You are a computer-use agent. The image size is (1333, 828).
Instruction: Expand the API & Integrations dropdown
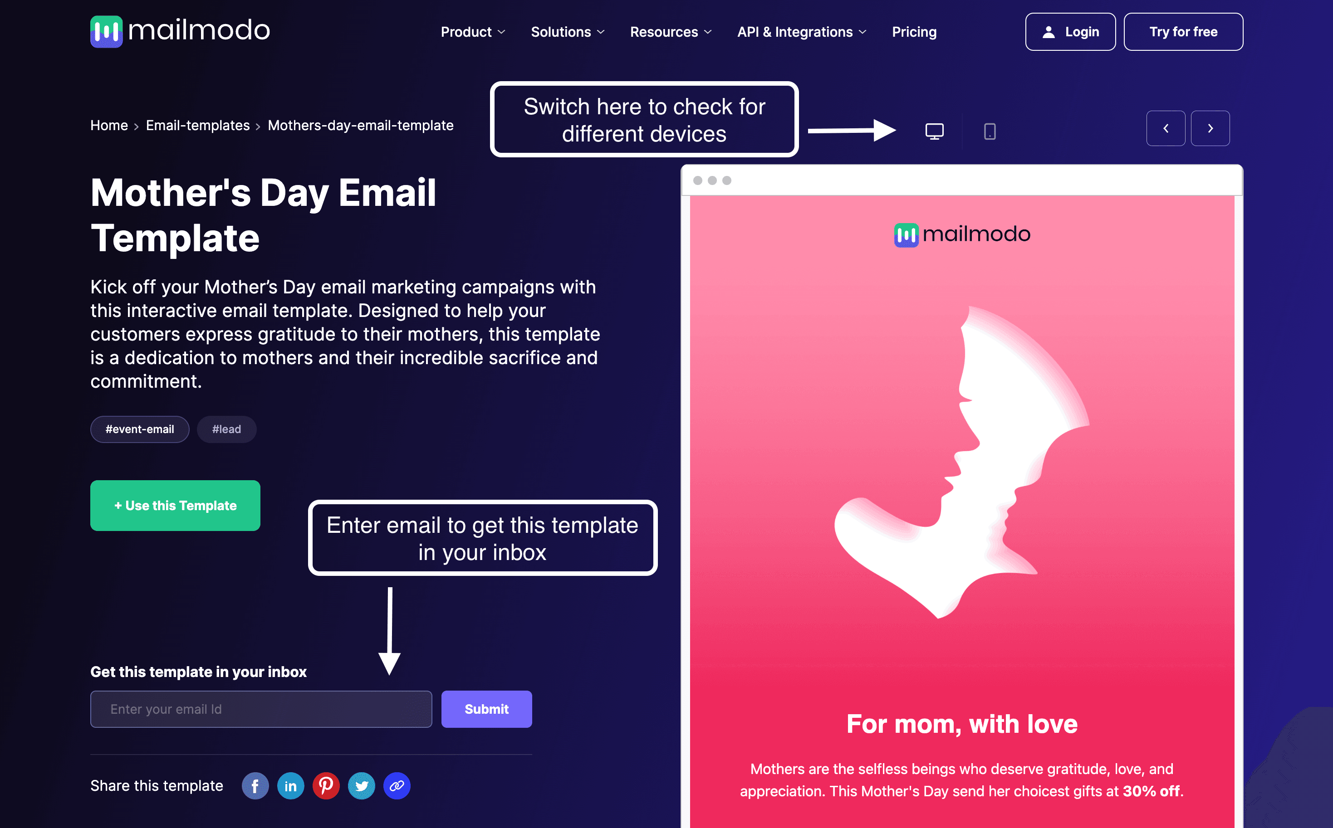click(802, 31)
